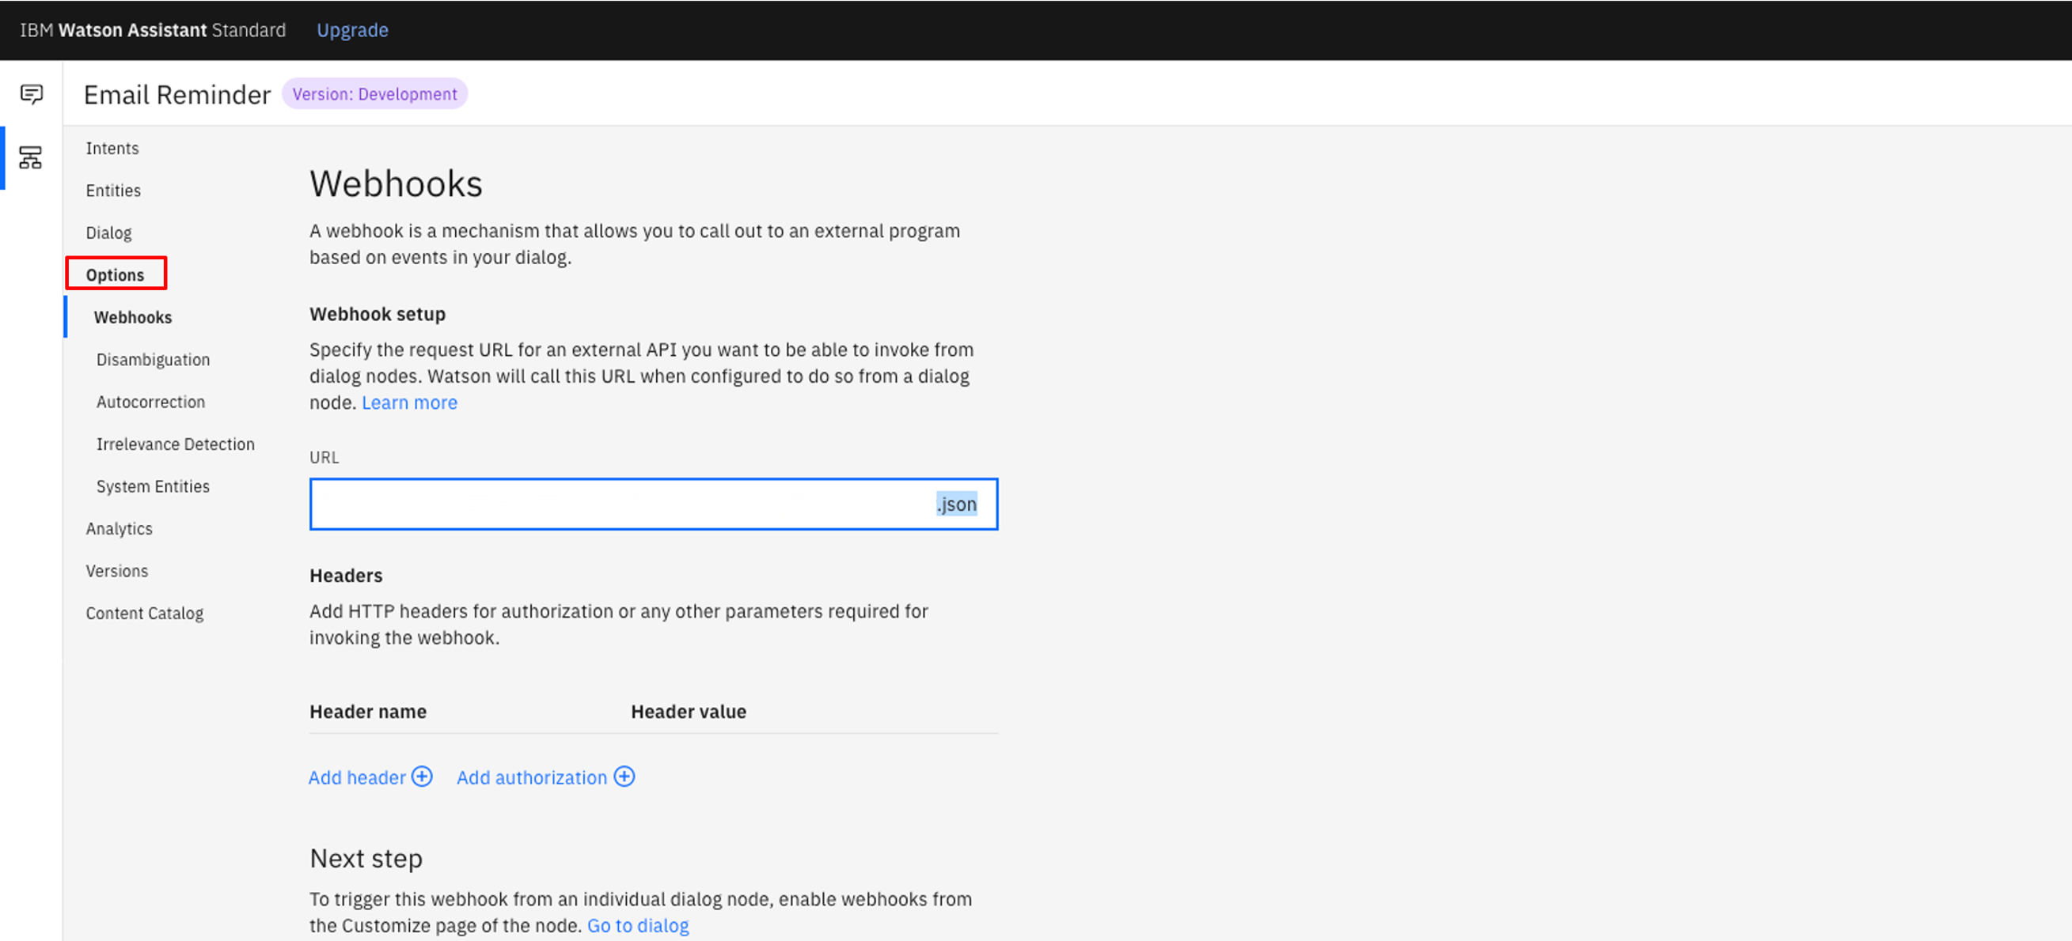Click the Analytics sidebar icon

point(119,528)
